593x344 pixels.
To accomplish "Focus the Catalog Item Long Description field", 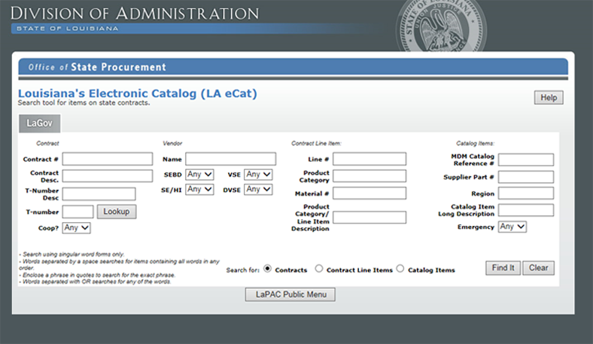I will (526, 210).
